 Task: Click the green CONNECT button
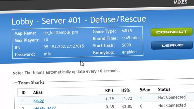click(172, 32)
